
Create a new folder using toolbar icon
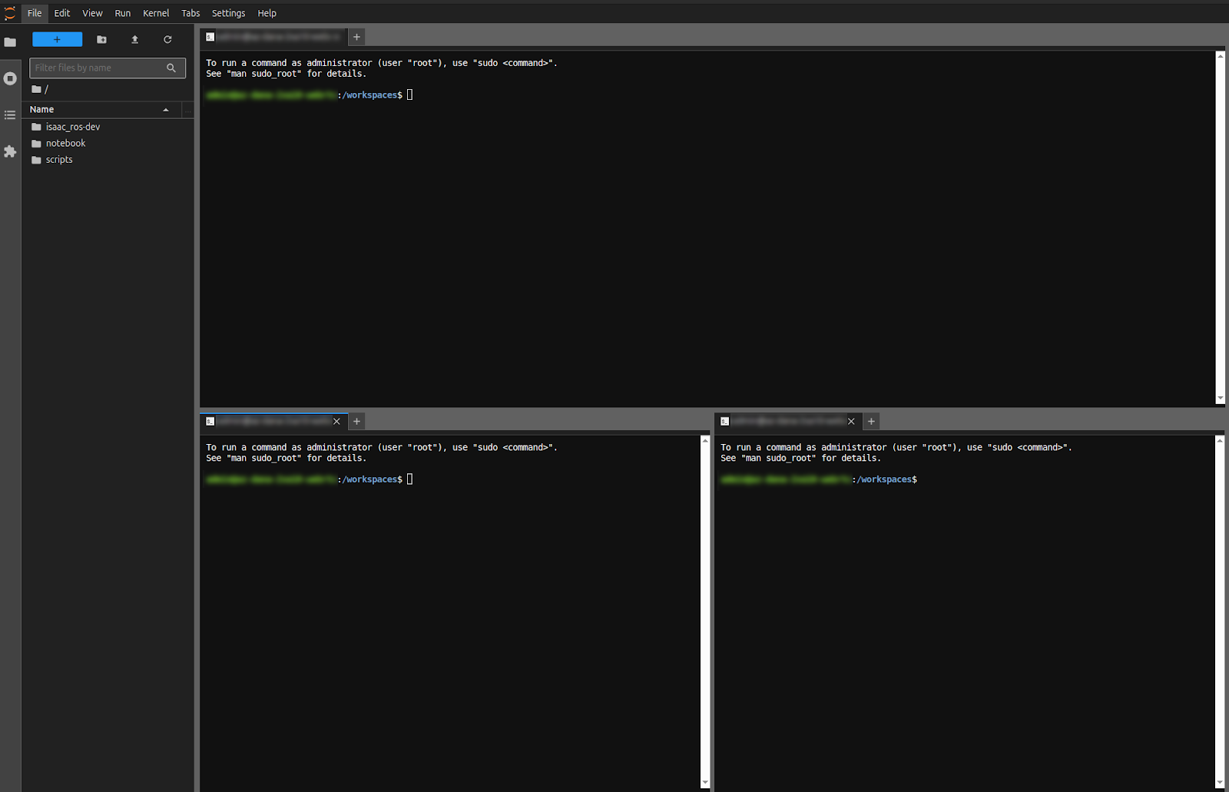(101, 39)
